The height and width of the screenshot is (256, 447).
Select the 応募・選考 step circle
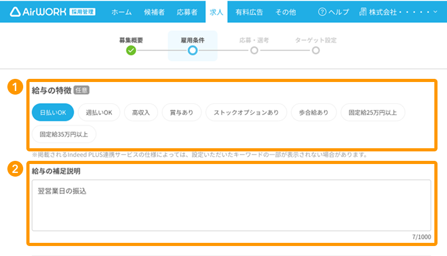[x=254, y=50]
